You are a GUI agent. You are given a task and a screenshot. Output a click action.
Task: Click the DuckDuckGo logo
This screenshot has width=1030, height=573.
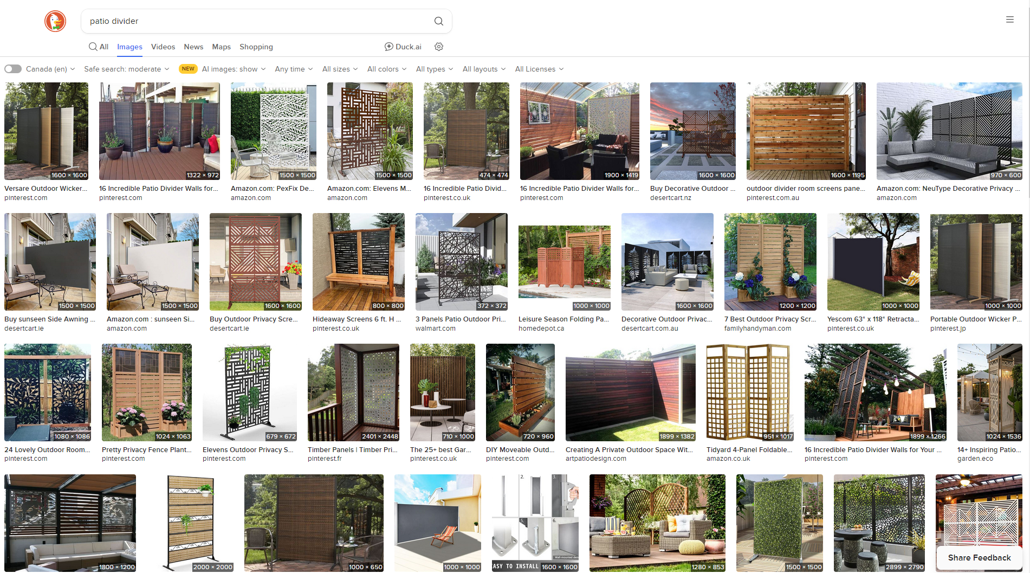coord(55,21)
